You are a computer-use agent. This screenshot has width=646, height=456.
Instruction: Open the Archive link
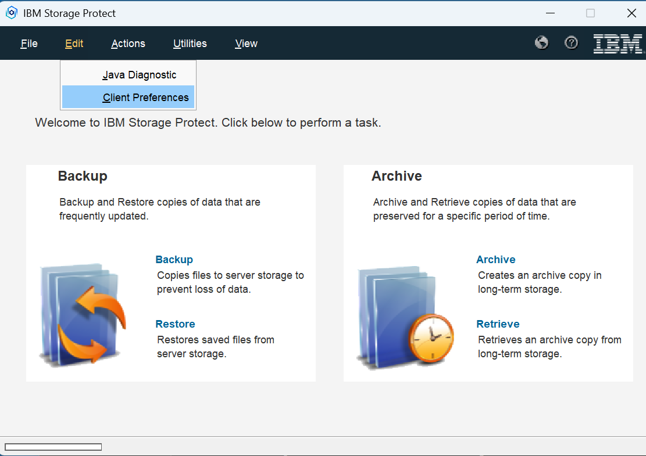pyautogui.click(x=495, y=260)
